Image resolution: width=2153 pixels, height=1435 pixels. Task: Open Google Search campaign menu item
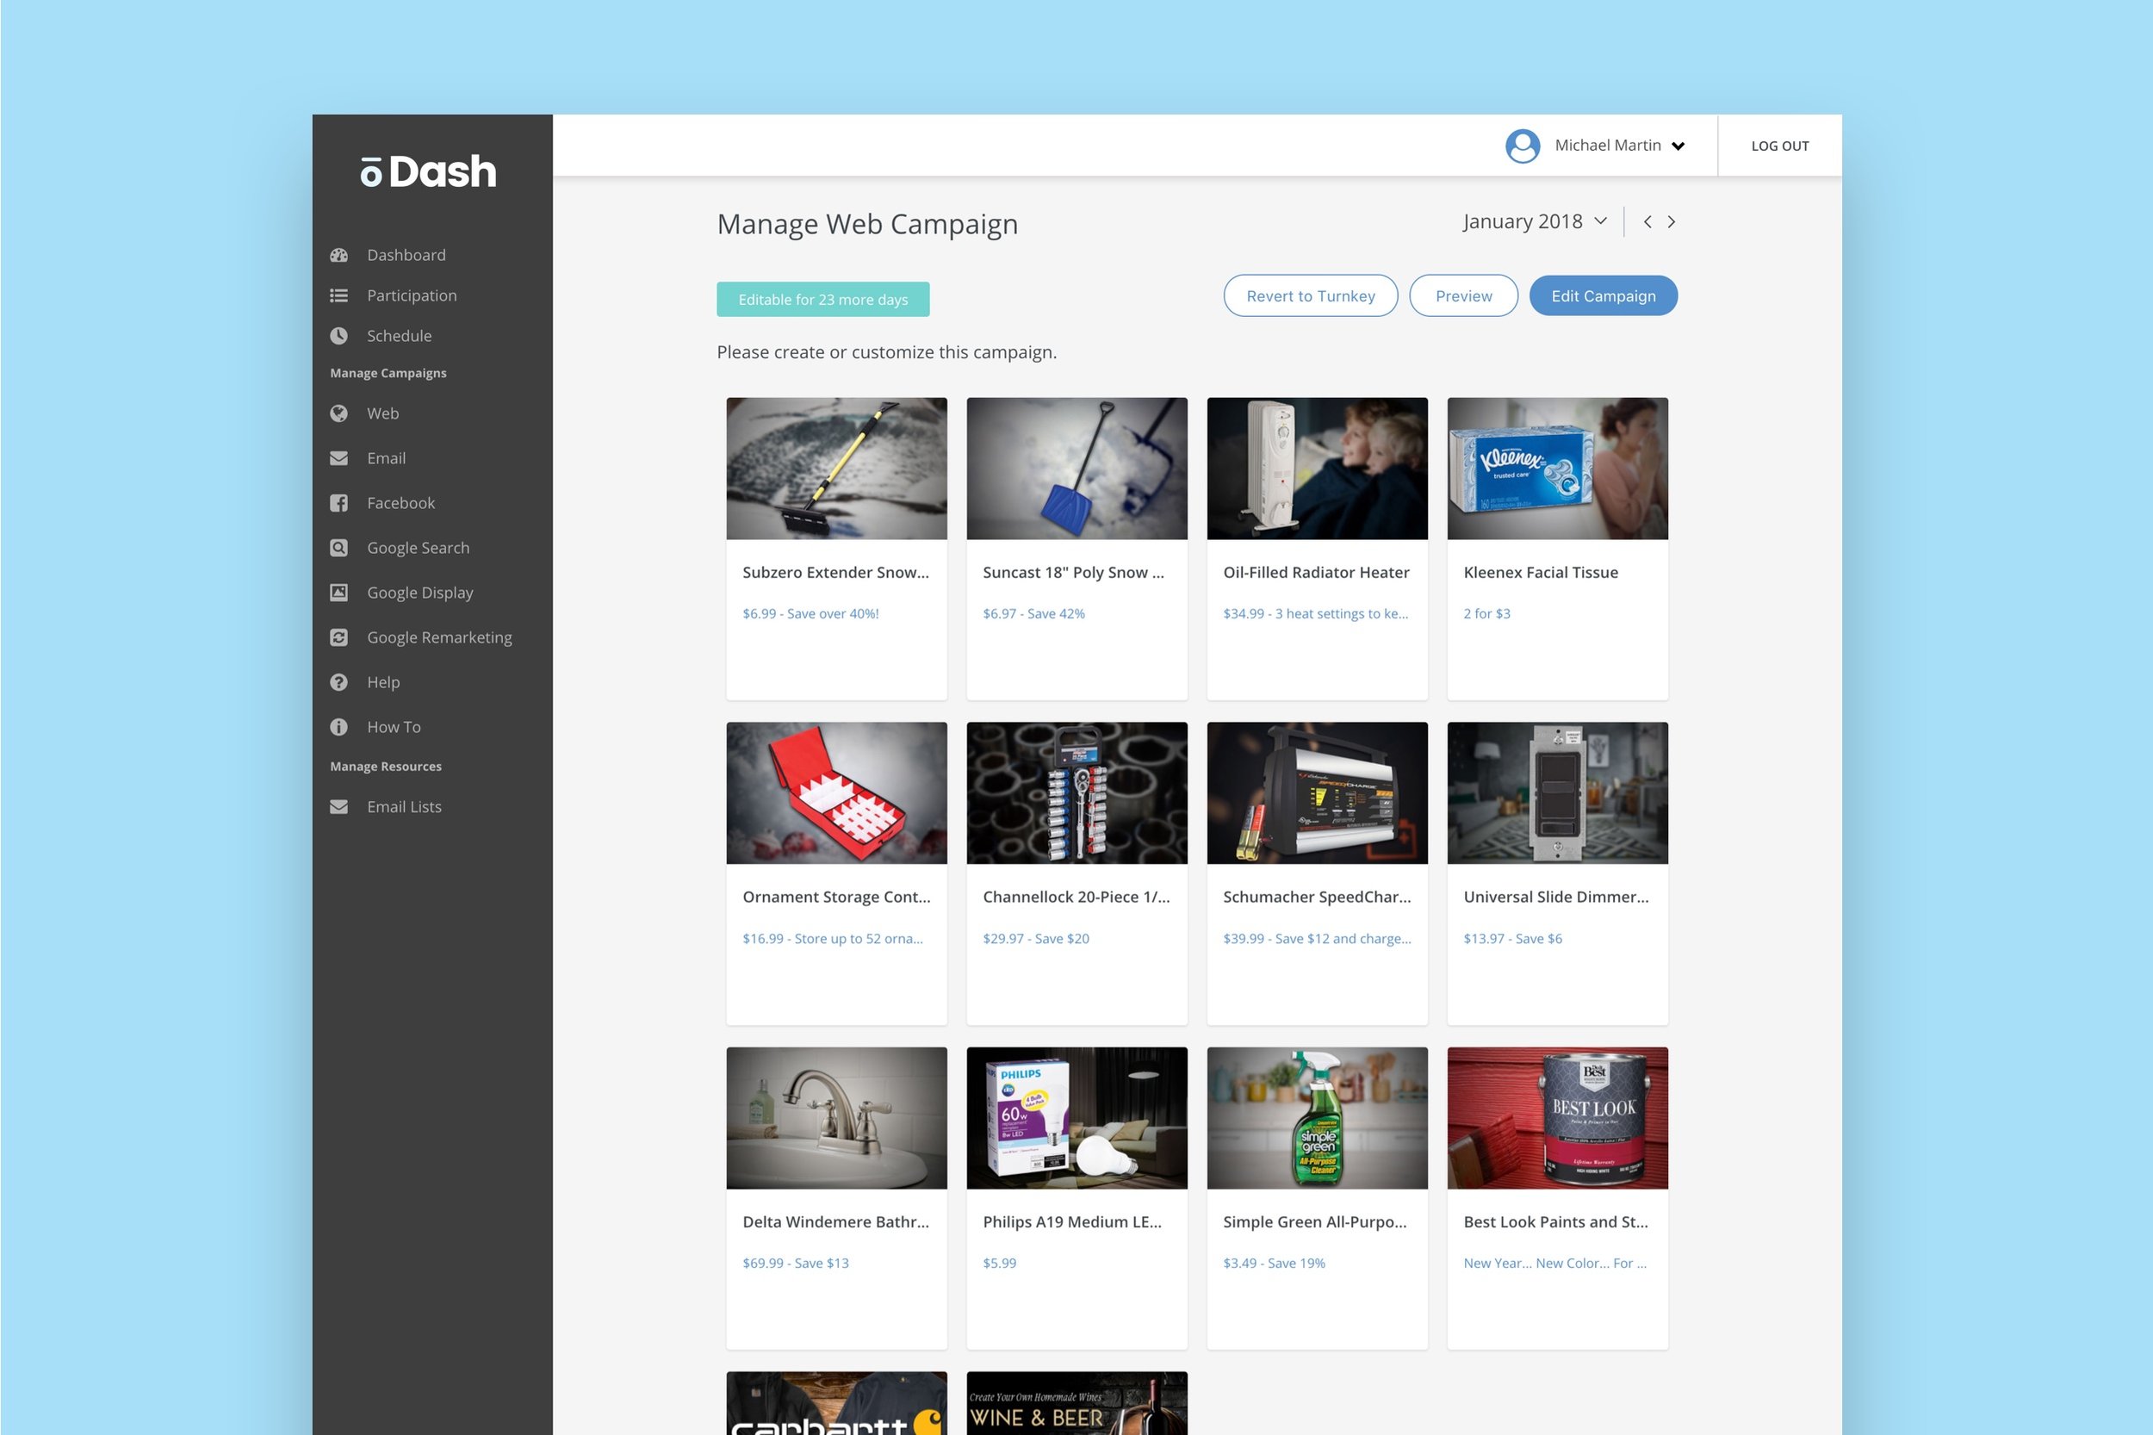(x=419, y=548)
